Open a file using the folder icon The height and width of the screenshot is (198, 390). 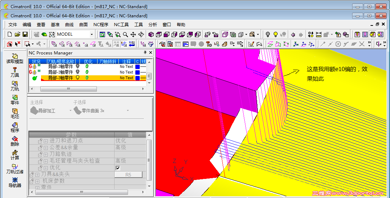coord(17,34)
